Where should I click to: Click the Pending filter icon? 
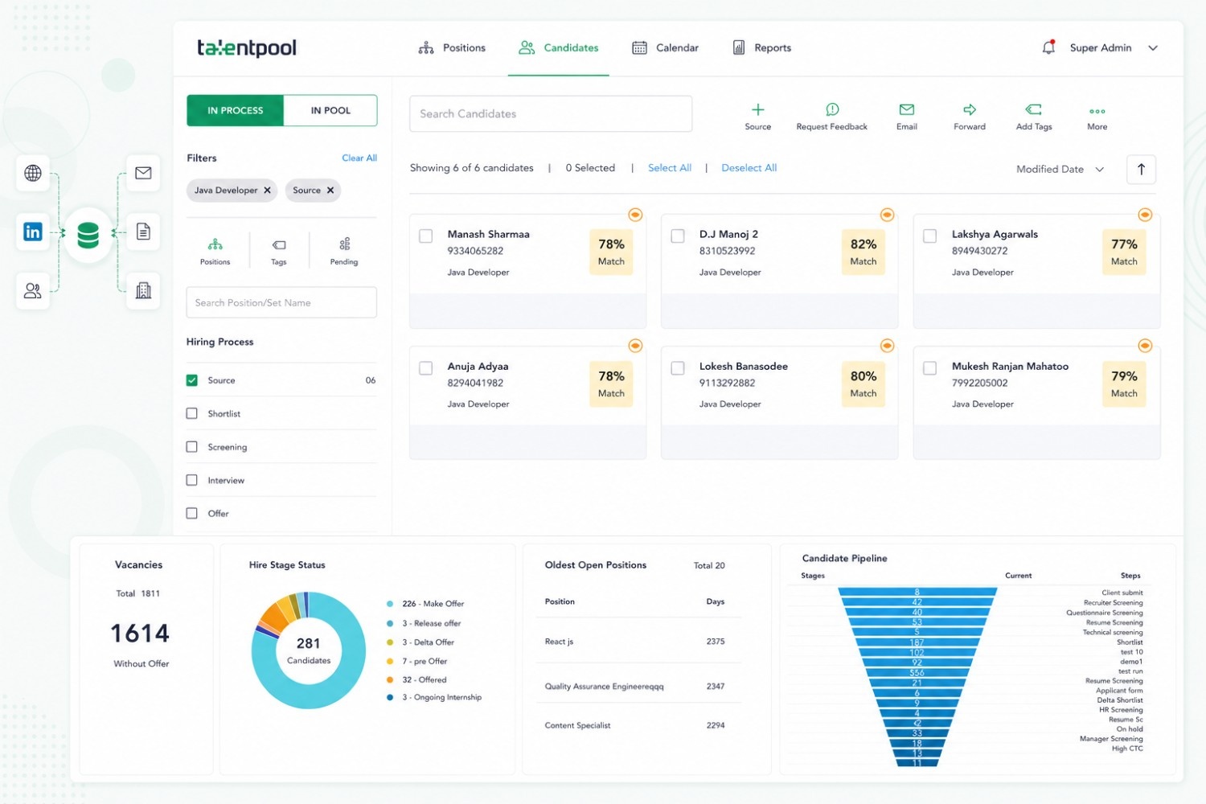pyautogui.click(x=344, y=244)
